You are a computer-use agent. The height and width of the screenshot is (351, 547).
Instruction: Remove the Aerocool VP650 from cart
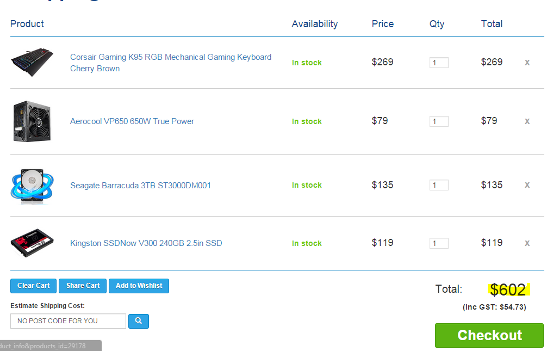pyautogui.click(x=527, y=121)
